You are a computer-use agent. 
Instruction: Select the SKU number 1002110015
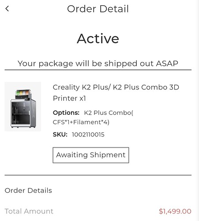point(88,135)
